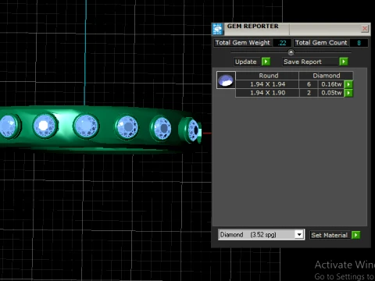This screenshot has width=375, height=281.
Task: Click the Total Gem Weight label
Action: click(x=242, y=43)
